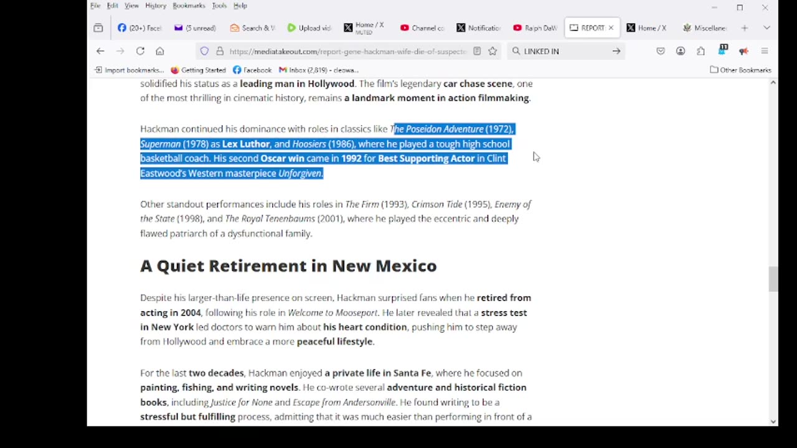Viewport: 797px width, 448px height.
Task: Click the italic title 'Escape from Andersonville'
Action: coord(344,403)
